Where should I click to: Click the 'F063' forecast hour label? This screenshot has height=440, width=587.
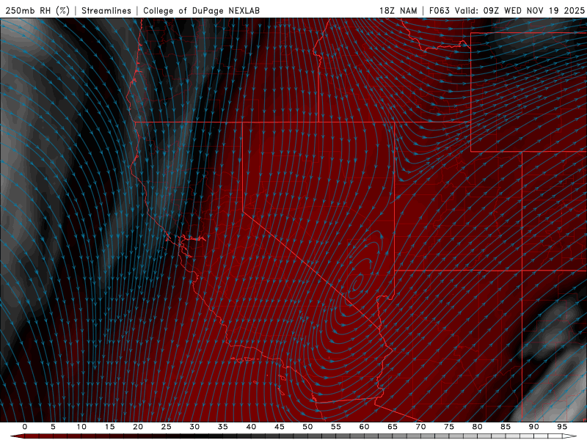coord(440,10)
